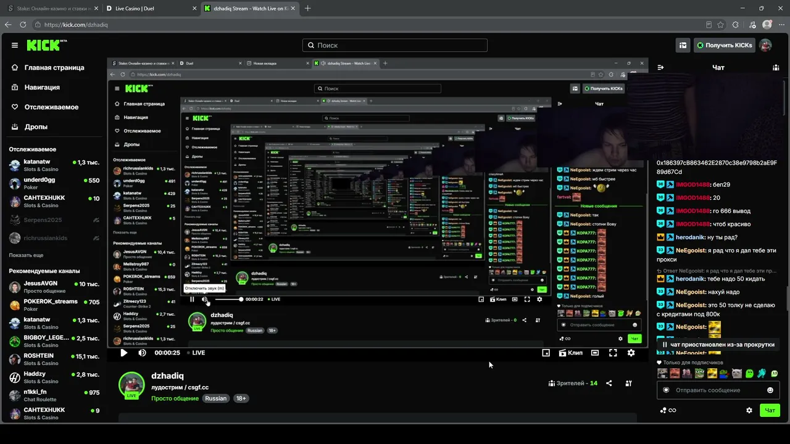Open the dzhadiq channel avatar with LIVE badge

[x=131, y=385]
